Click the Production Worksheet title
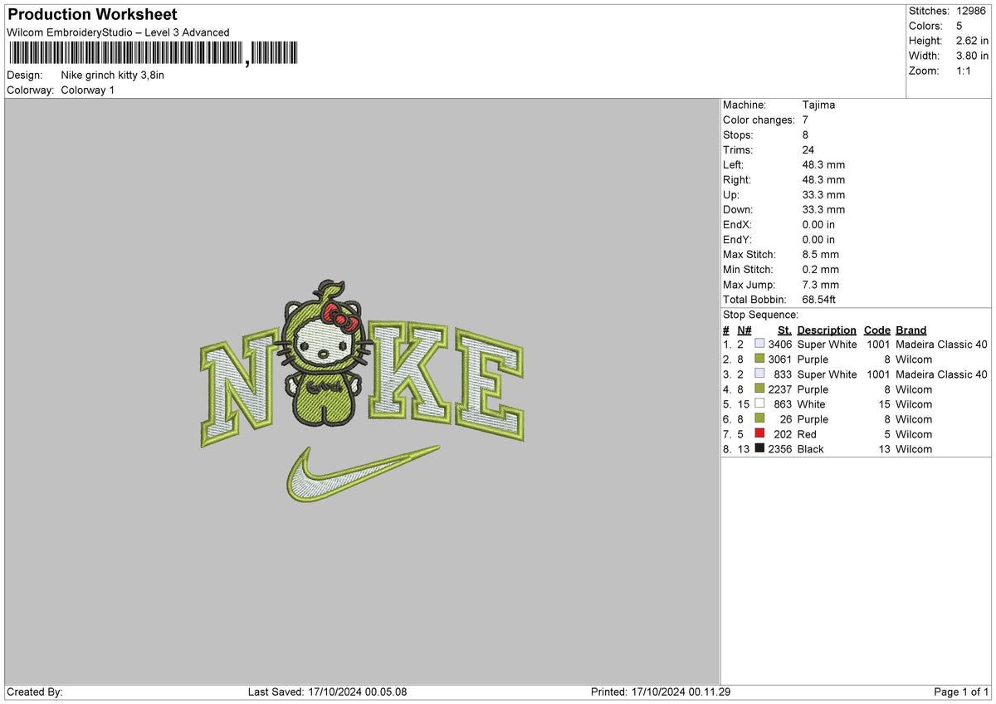The image size is (996, 704). pyautogui.click(x=92, y=15)
